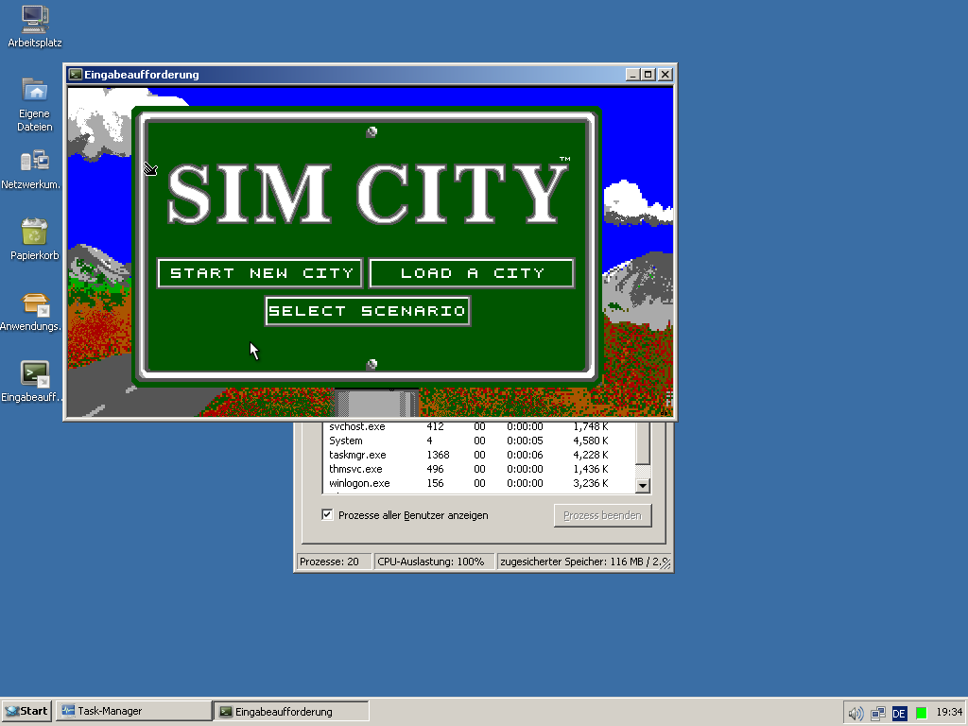Click CPU time 0:00:05
Viewport: 968px width, 726px height.
click(x=525, y=441)
